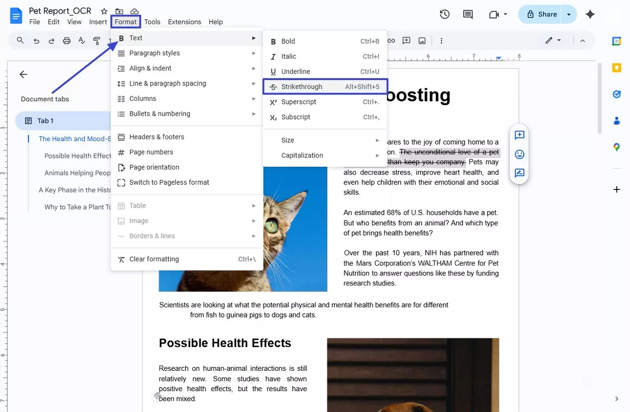The height and width of the screenshot is (412, 630).
Task: Click the emoji reaction icon beside the document
Action: (519, 154)
